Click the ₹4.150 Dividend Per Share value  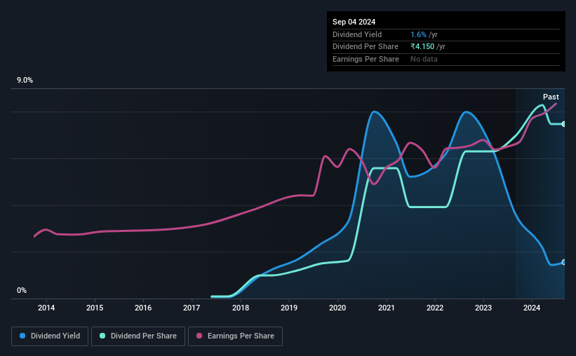point(422,47)
